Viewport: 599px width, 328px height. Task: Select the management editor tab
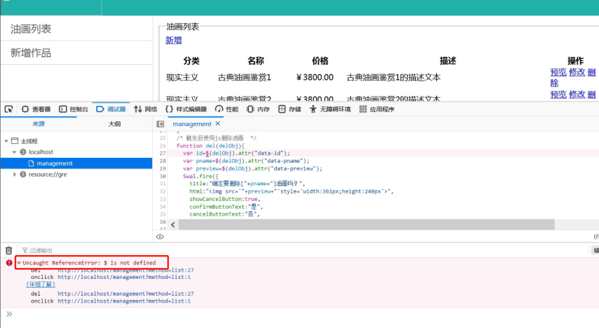[x=192, y=124]
